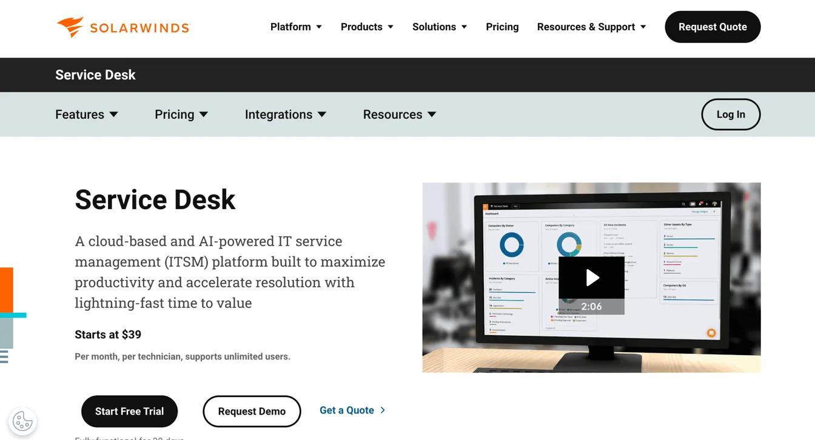Click the SolarWinds logo
Screen dimensions: 815x440
click(123, 27)
